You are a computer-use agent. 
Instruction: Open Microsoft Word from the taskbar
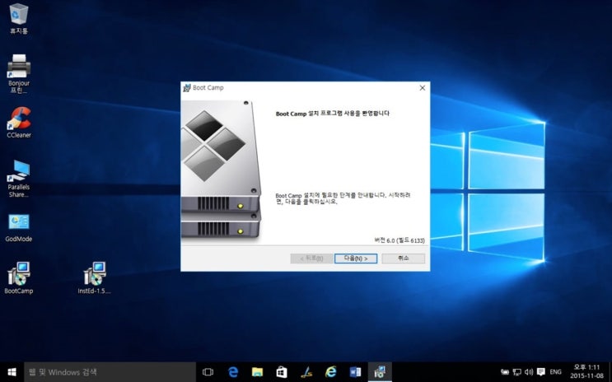pyautogui.click(x=355, y=372)
